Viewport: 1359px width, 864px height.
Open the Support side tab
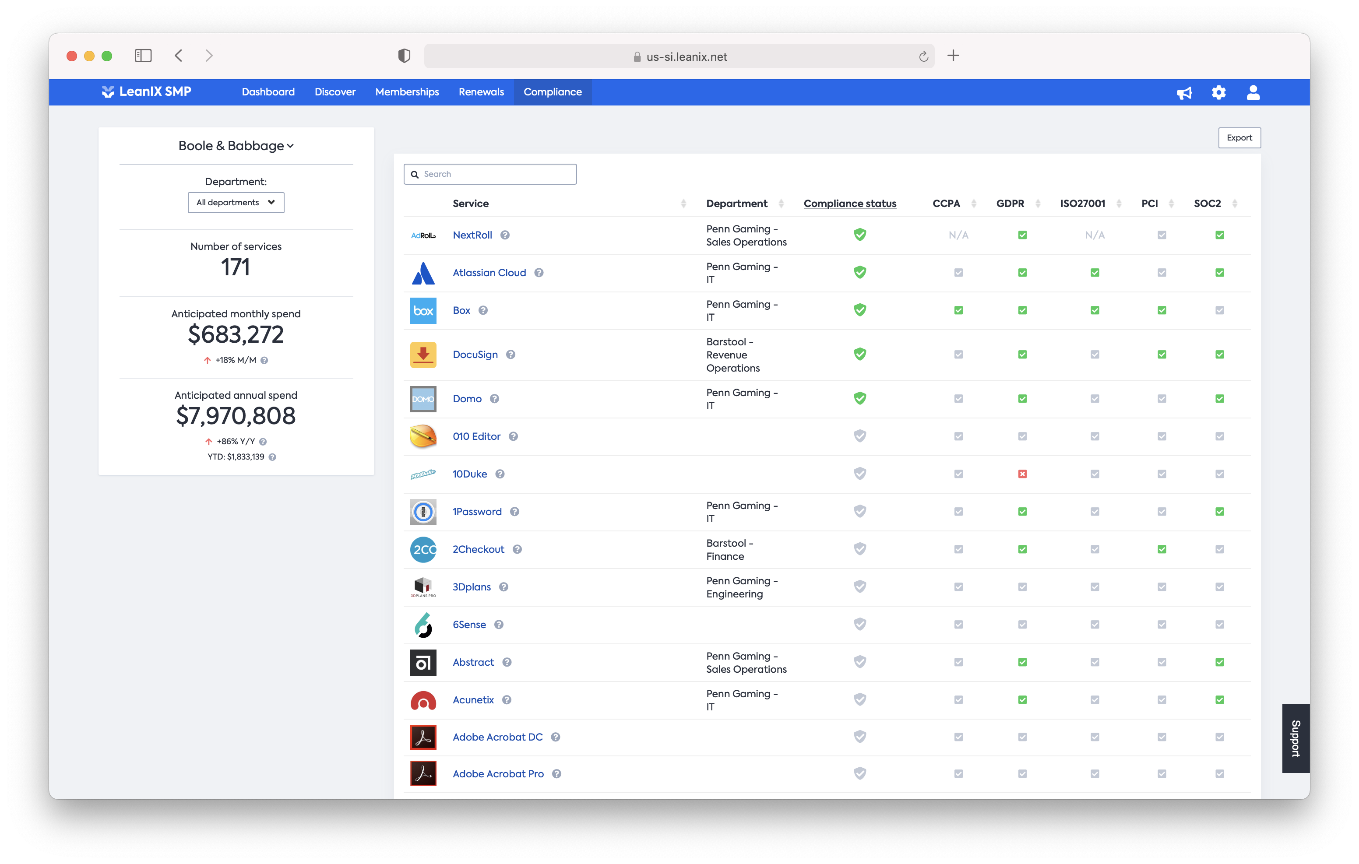coord(1296,739)
